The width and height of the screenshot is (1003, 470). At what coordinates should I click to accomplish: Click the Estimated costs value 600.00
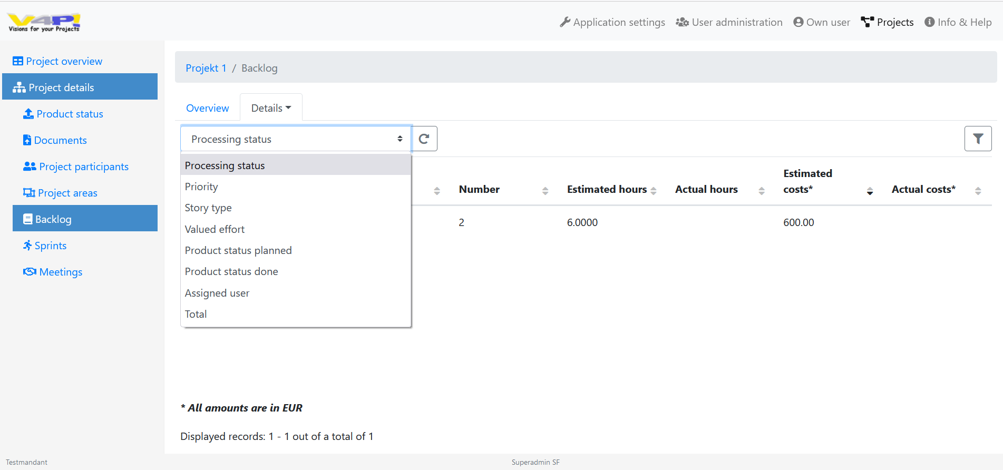point(798,222)
